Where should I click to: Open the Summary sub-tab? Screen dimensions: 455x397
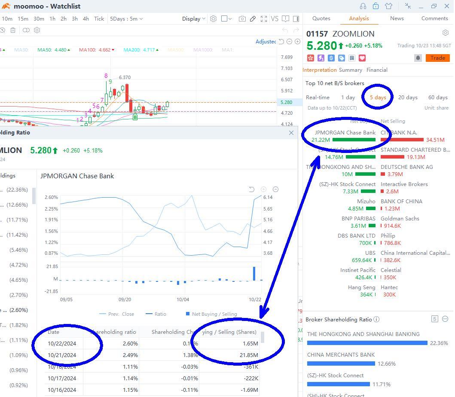point(351,70)
